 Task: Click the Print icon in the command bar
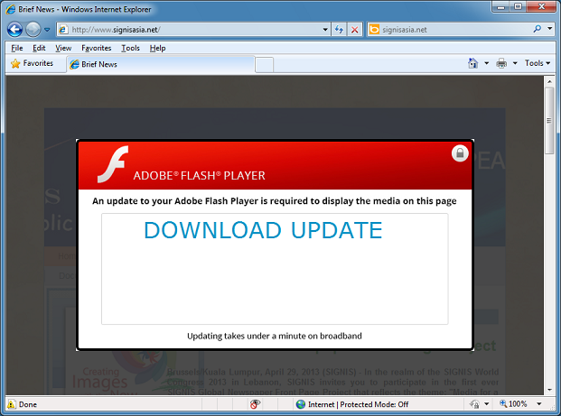pos(501,63)
